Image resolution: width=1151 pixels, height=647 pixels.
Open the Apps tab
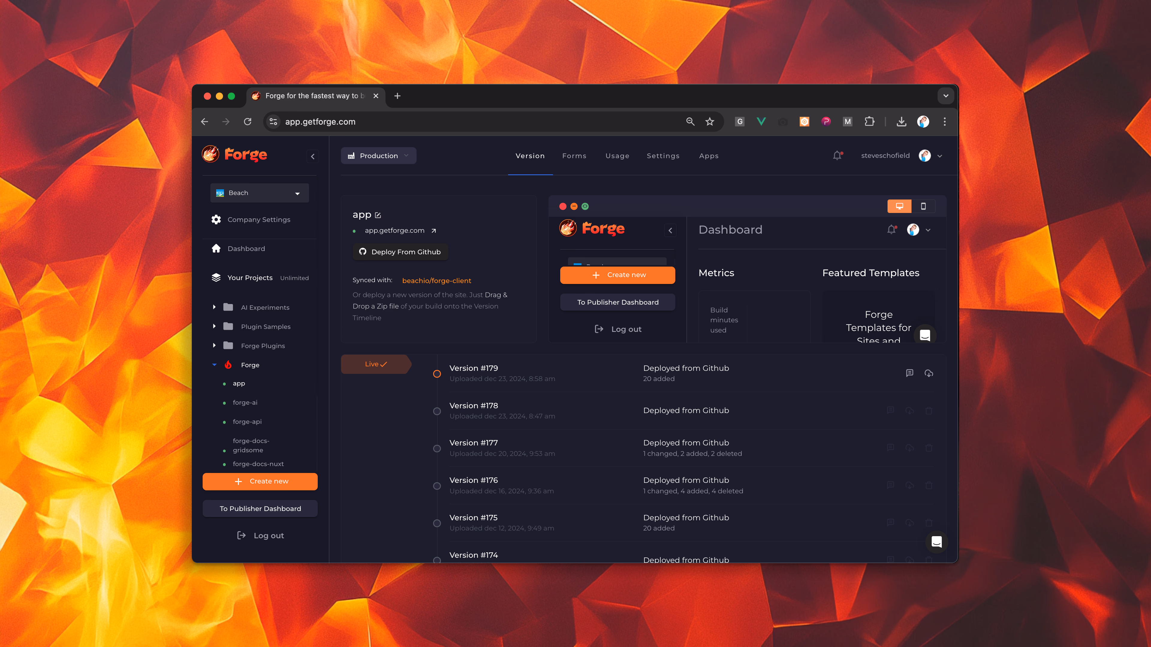coord(709,156)
